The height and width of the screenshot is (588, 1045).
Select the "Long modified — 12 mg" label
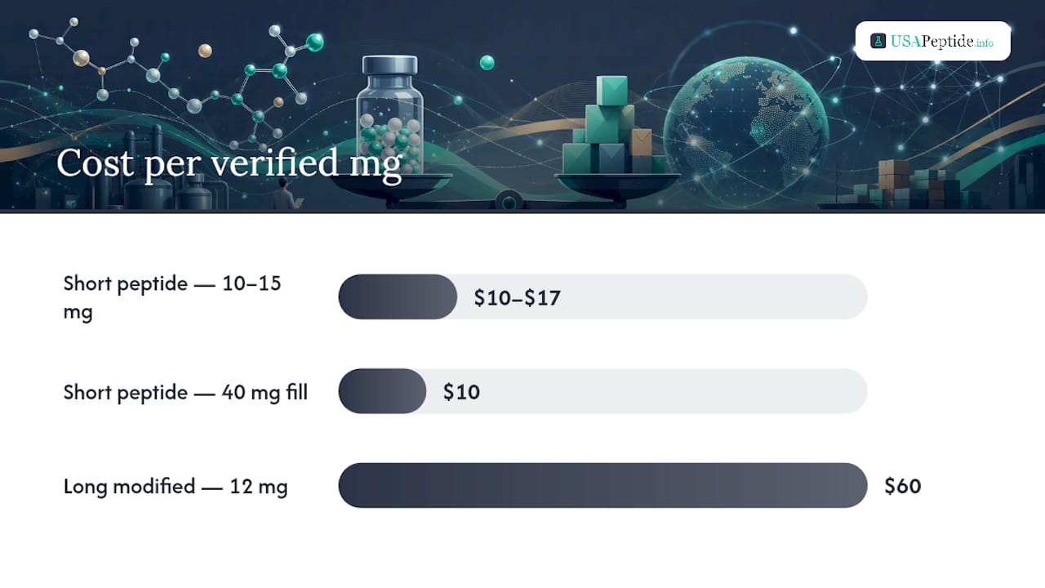point(176,487)
